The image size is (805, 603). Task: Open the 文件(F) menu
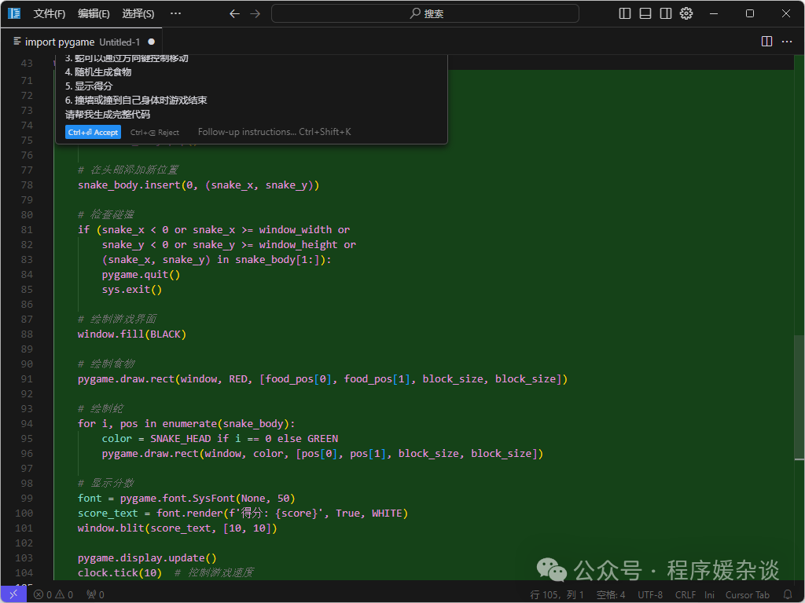coord(50,13)
